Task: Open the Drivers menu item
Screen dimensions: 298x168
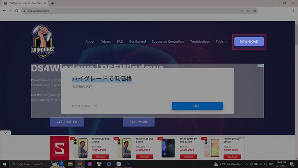Action: pyautogui.click(x=105, y=41)
